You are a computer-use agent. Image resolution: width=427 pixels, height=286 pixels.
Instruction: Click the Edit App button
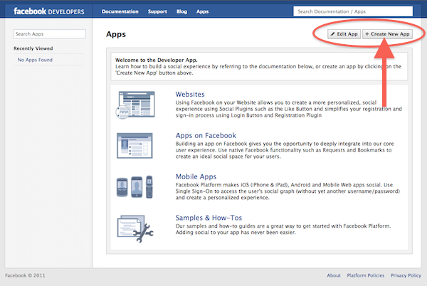point(344,34)
